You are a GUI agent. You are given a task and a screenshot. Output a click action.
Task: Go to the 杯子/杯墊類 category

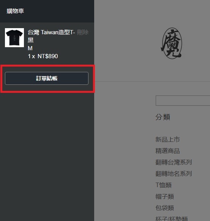pyautogui.click(x=171, y=218)
